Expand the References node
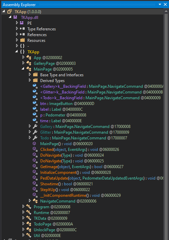This screenshot has height=240, width=169. pos(17,34)
